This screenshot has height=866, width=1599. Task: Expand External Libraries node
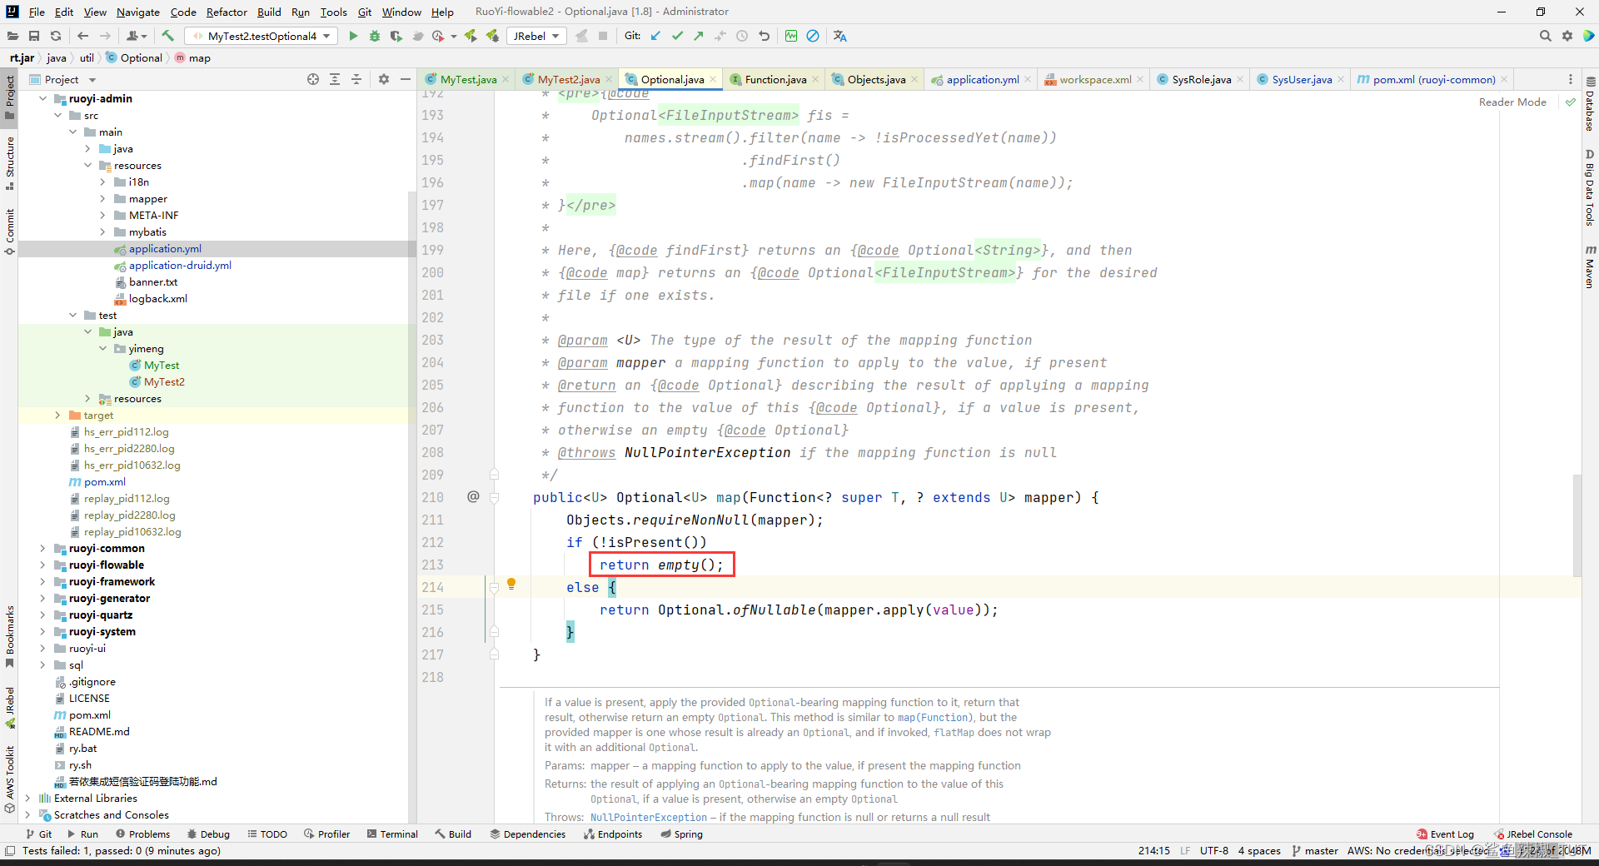coord(27,798)
